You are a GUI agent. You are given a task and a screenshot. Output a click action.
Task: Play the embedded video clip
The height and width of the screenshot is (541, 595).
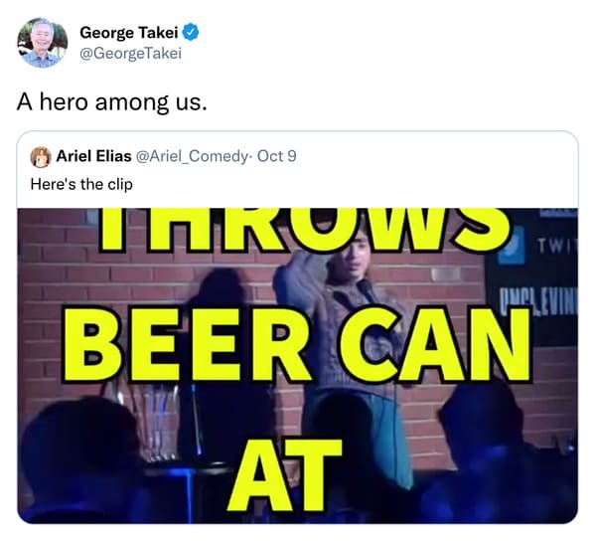point(298,366)
